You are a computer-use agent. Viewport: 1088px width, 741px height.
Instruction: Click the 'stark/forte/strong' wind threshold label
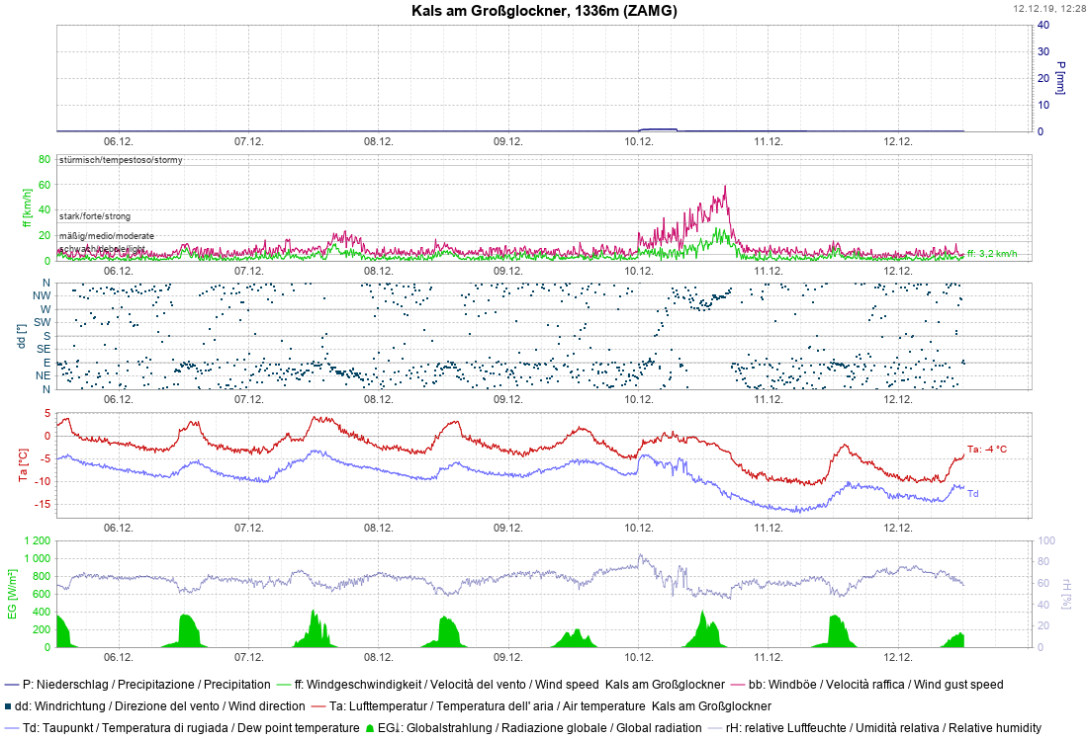95,216
